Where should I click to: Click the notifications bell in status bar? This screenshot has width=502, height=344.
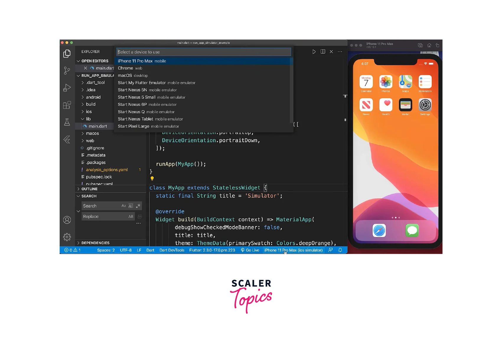tap(340, 250)
